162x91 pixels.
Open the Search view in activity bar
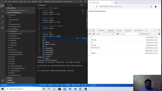pos(3,11)
